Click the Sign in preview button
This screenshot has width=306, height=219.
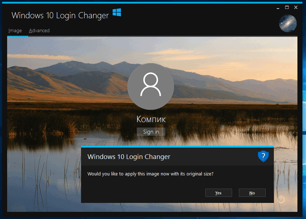pyautogui.click(x=151, y=132)
